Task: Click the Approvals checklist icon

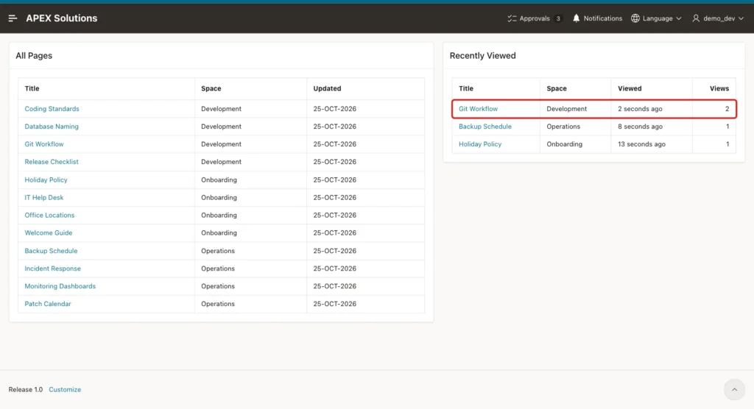Action: (x=512, y=18)
